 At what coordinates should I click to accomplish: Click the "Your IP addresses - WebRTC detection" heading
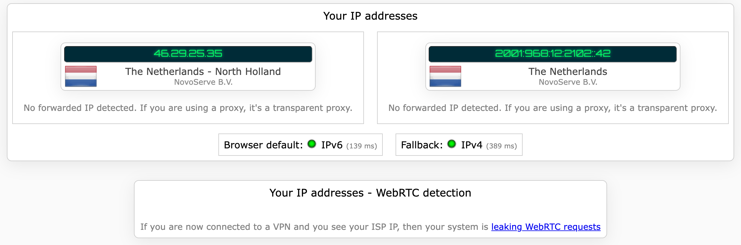point(370,193)
